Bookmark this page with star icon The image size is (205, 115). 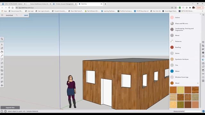click(x=176, y=8)
